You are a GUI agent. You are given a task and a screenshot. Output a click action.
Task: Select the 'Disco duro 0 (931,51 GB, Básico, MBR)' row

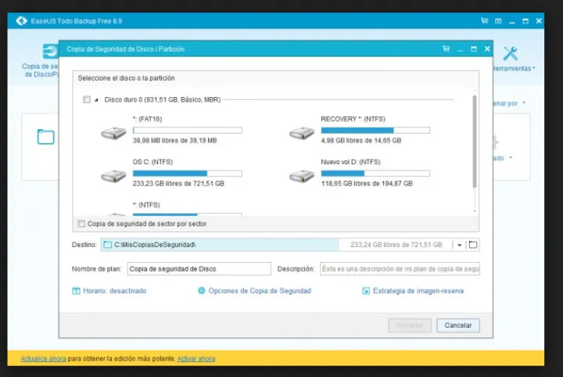[268, 99]
